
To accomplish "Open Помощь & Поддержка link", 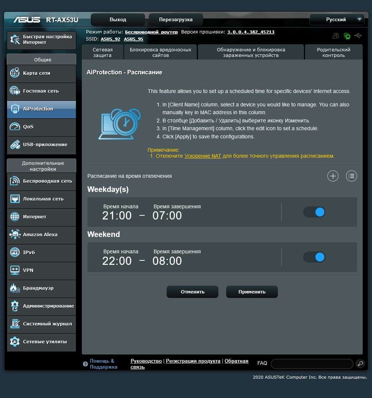I will [x=103, y=364].
